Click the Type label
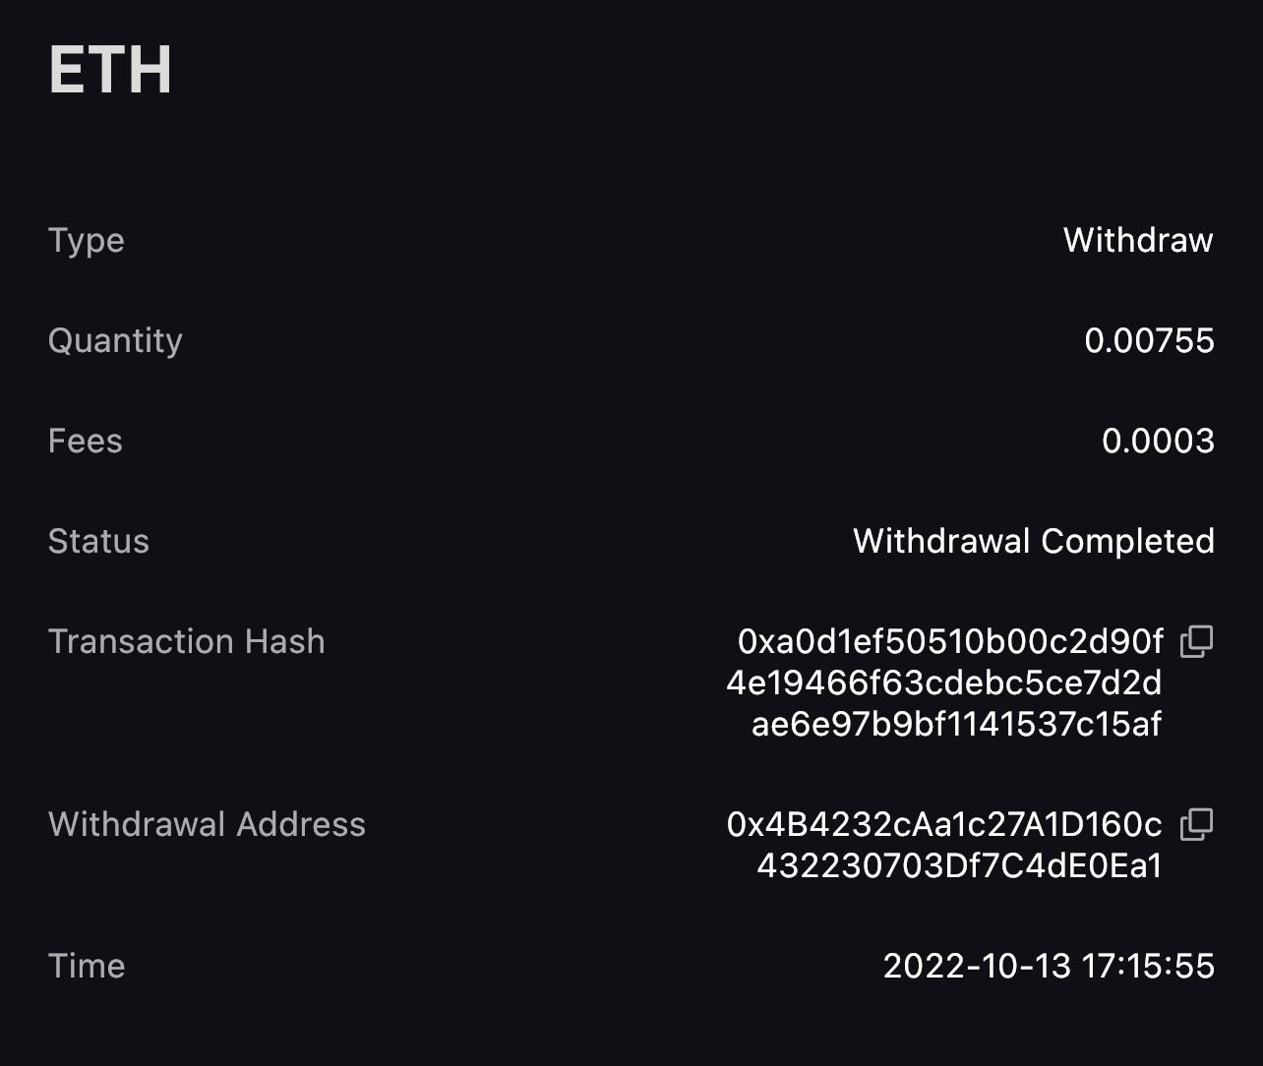1263x1066 pixels. coord(87,241)
